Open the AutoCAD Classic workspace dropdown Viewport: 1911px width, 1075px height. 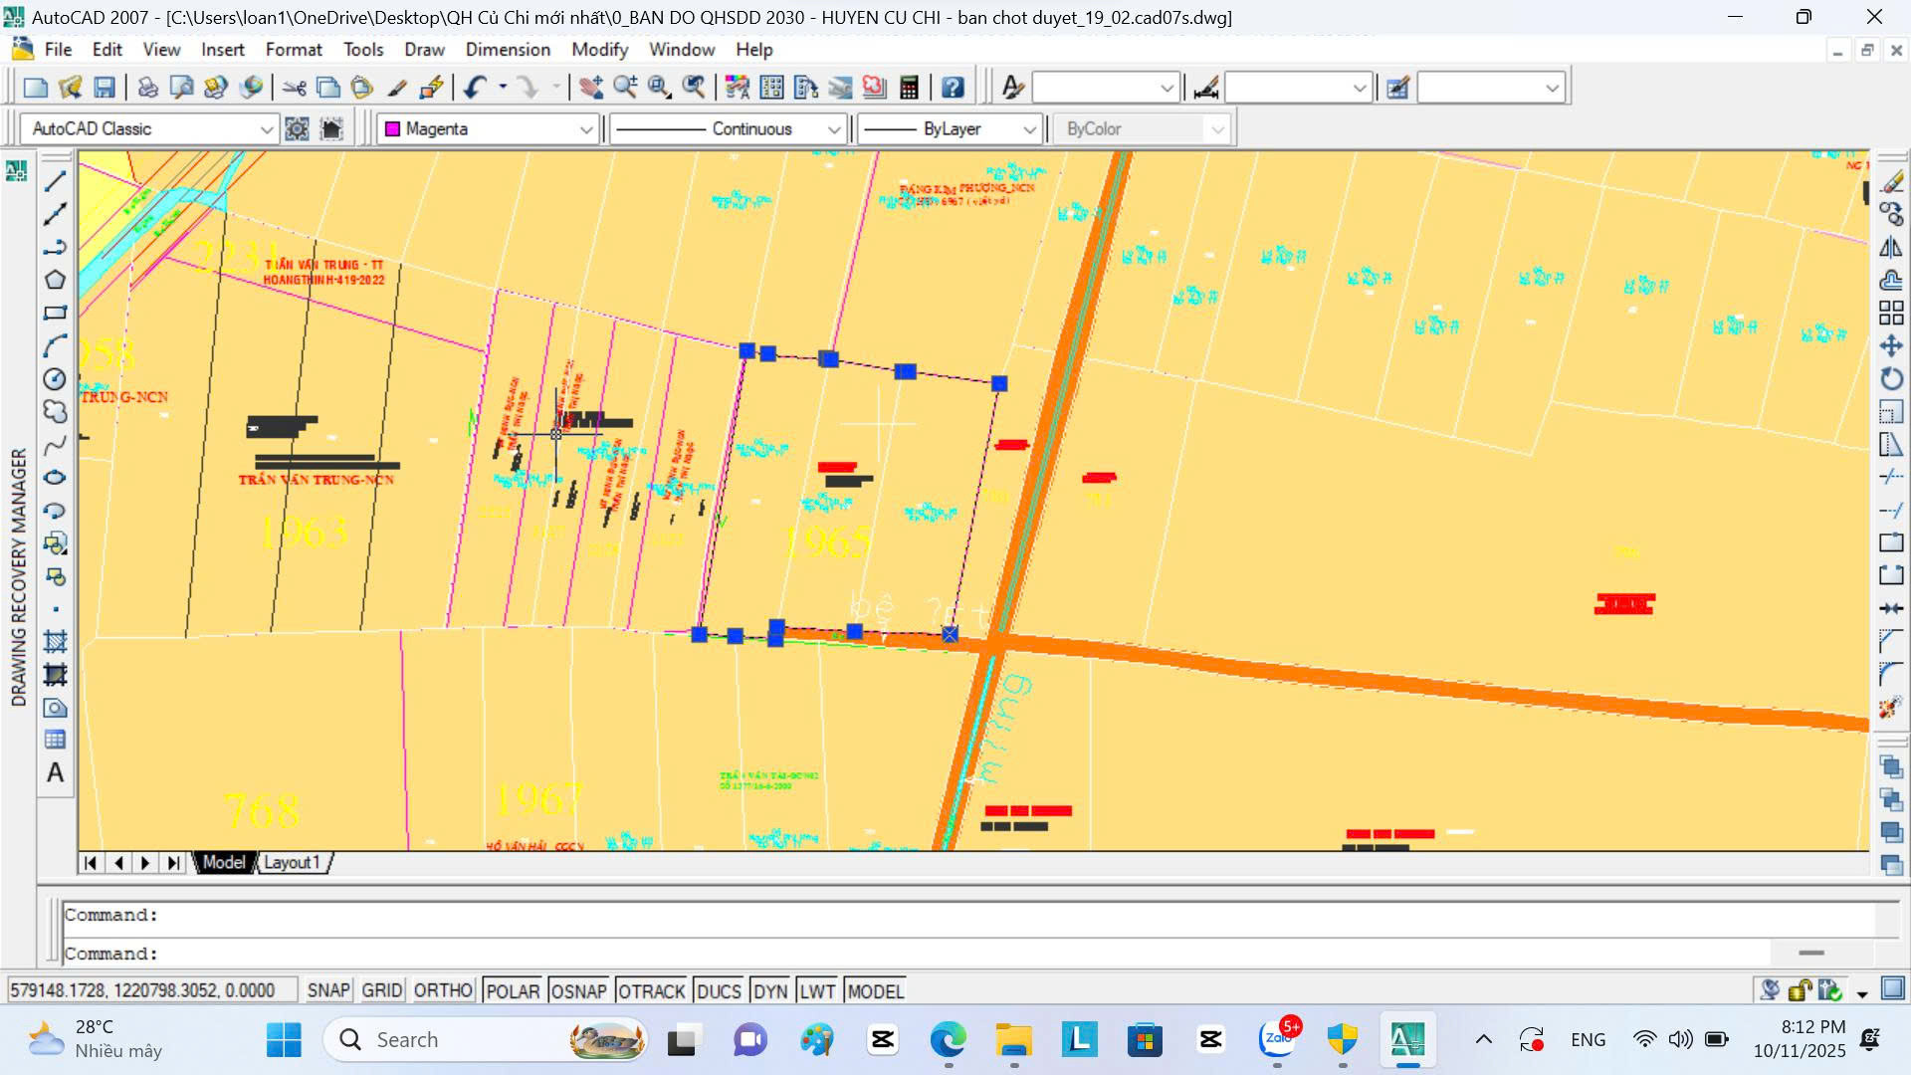266,129
